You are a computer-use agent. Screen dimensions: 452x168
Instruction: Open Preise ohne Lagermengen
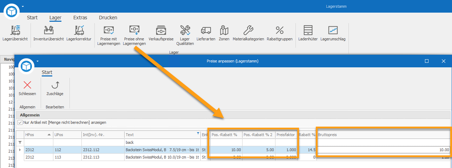click(x=134, y=35)
